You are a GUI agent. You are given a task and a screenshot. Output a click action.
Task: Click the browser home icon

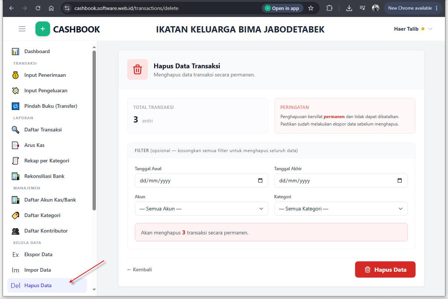[x=51, y=8]
